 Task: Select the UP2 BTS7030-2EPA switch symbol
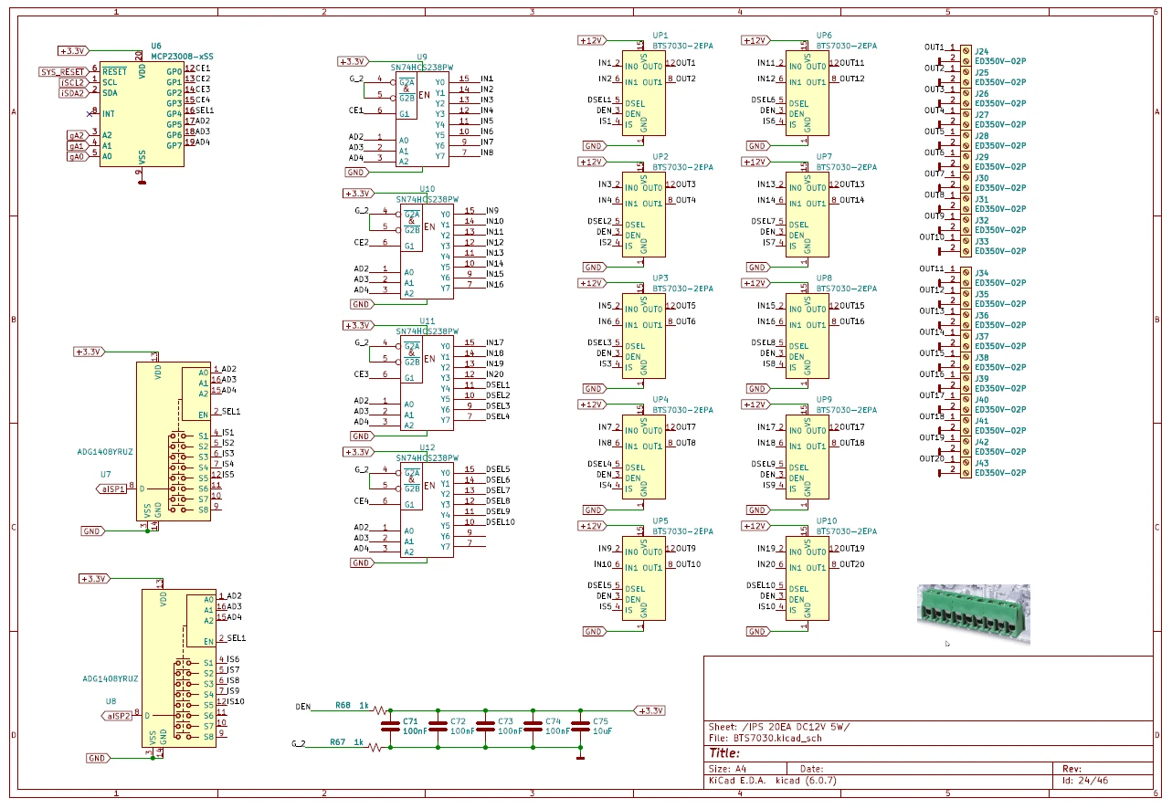click(644, 215)
